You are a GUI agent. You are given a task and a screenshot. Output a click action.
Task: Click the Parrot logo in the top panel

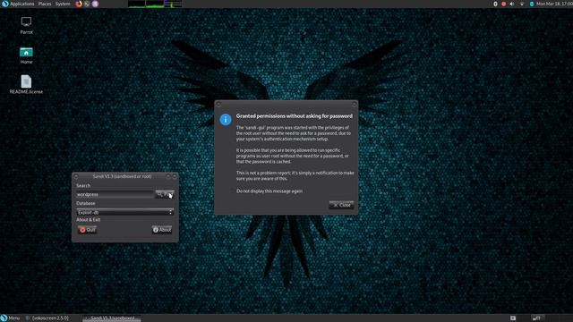pyautogui.click(x=4, y=4)
